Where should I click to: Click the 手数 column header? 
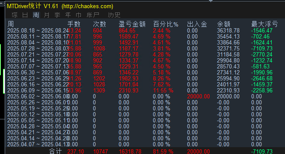(x=74, y=24)
